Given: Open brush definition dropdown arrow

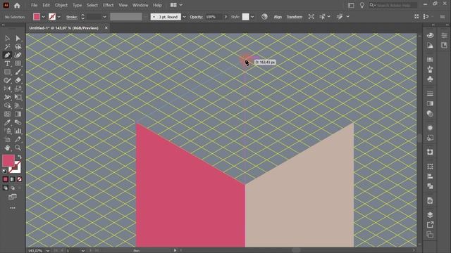Looking at the screenshot, I should pos(184,17).
